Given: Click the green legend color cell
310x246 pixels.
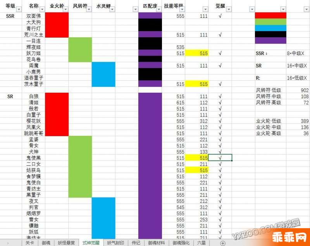Looking at the screenshot, I should [270, 22].
